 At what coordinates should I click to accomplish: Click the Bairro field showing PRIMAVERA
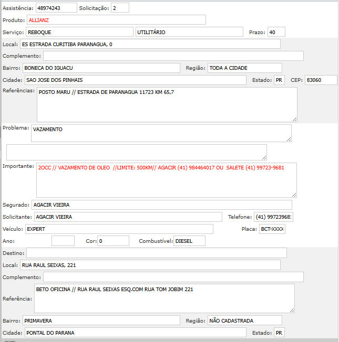coord(101,320)
